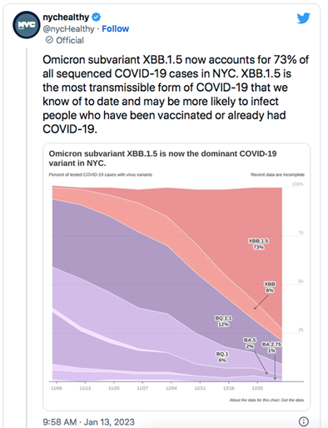Click the NYC Health profile avatar
The image size is (328, 428).
27,25
